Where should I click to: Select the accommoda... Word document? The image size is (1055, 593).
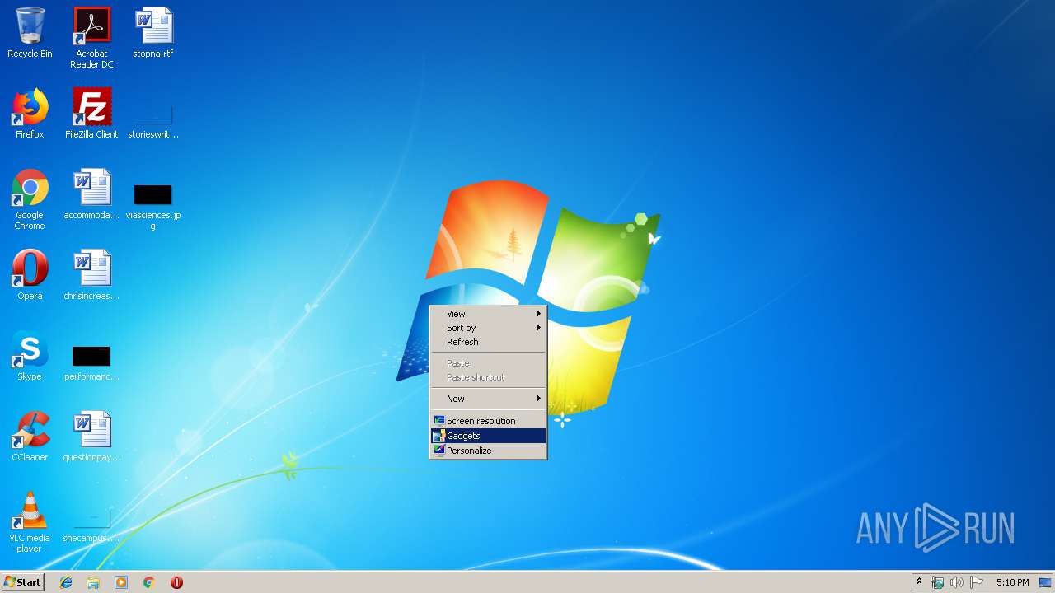[x=91, y=194]
